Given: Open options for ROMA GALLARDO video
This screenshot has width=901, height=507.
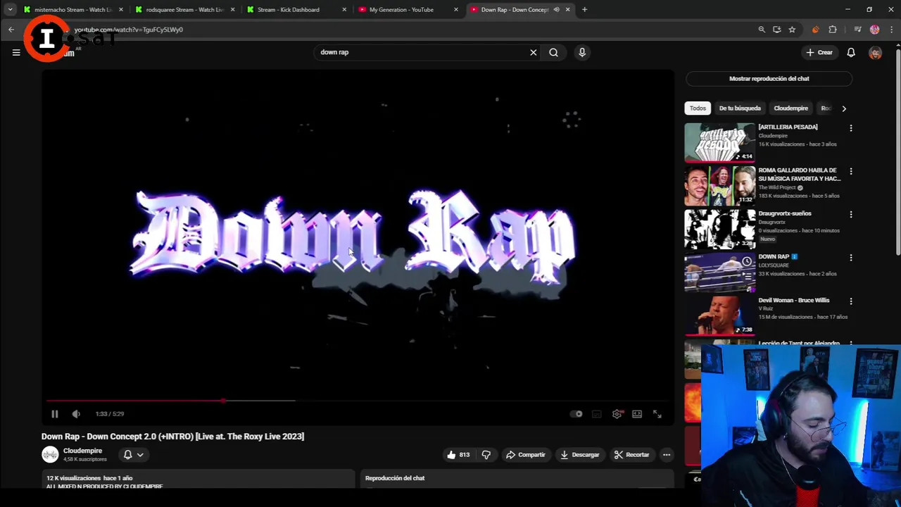Looking at the screenshot, I should [x=851, y=171].
